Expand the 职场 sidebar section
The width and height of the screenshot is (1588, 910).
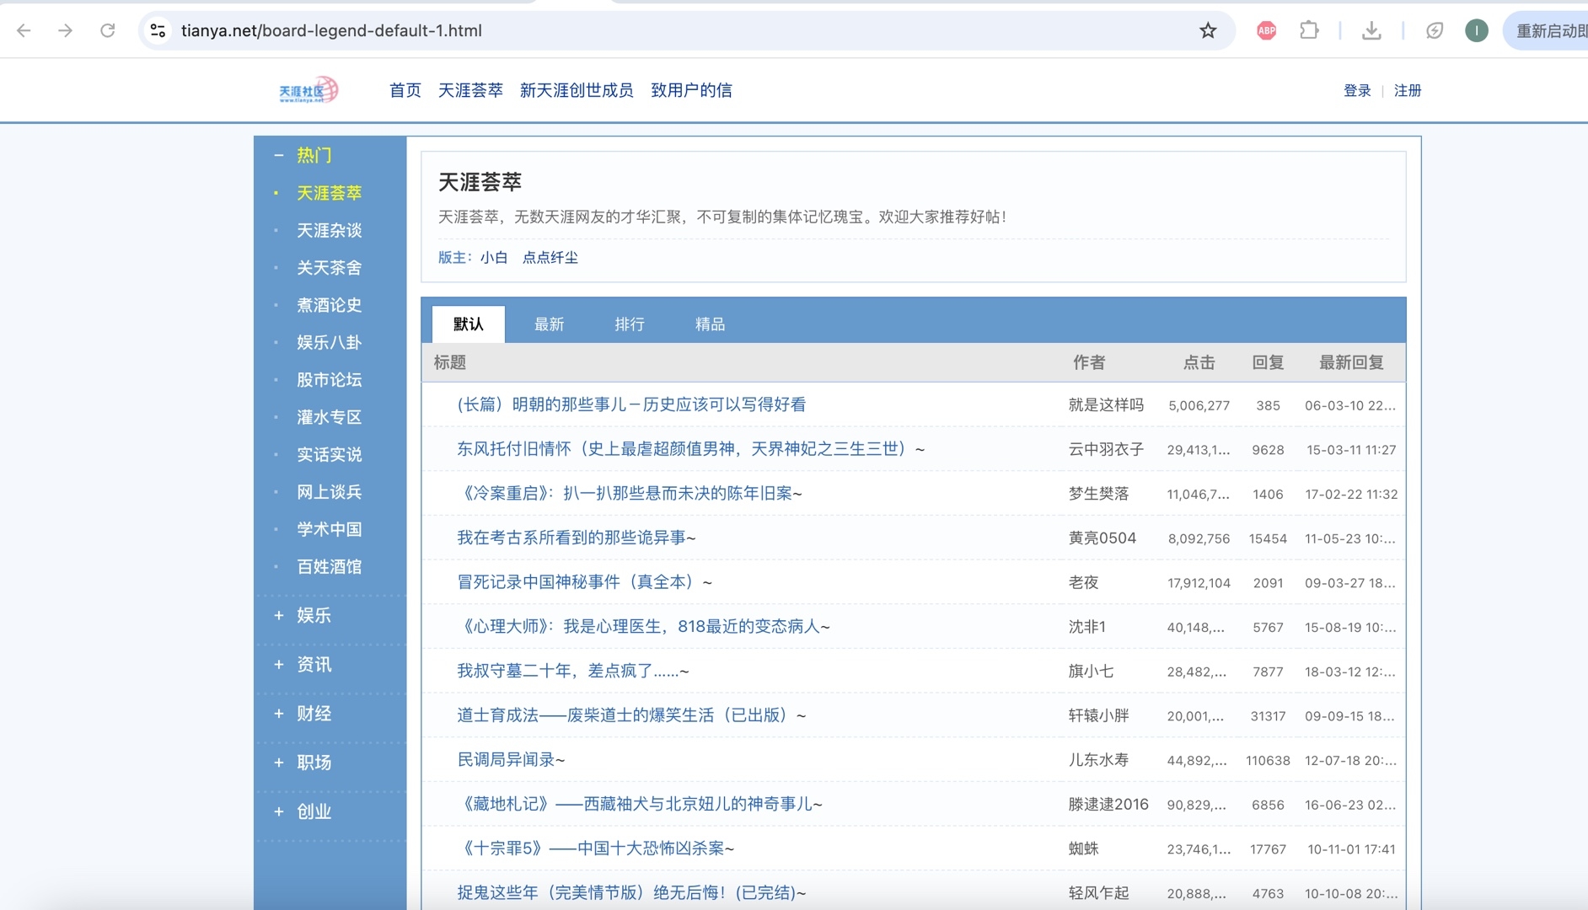click(278, 762)
